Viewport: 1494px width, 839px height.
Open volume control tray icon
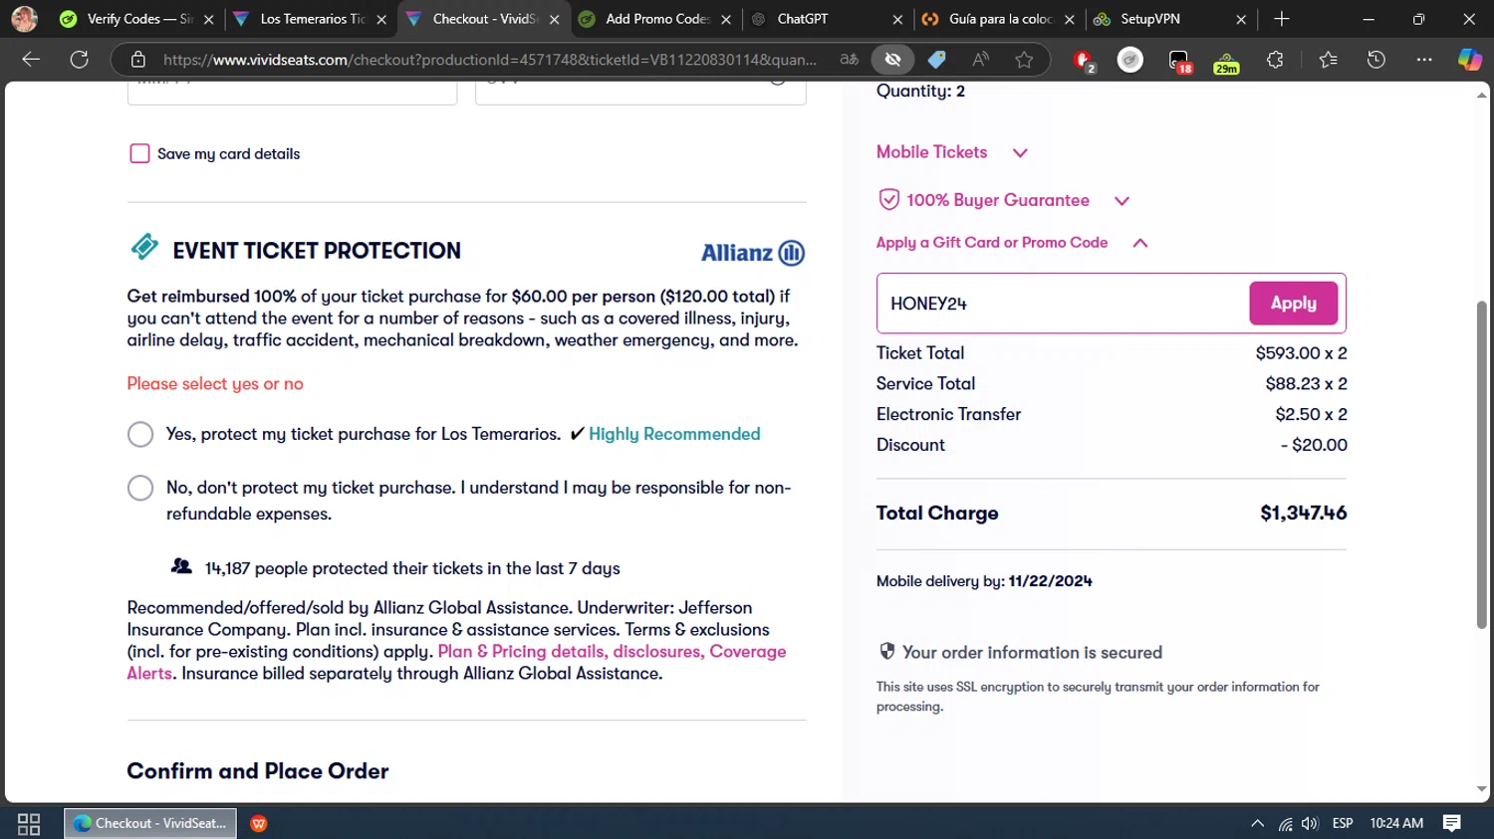pos(1310,824)
